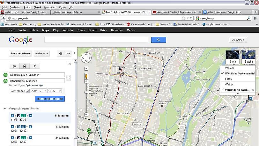Click the my-location button on the map
Viewport: 259px width, 146px height.
[86, 69]
